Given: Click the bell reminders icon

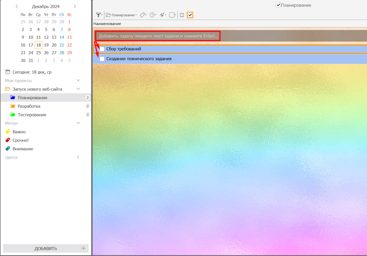Looking at the screenshot, I should pyautogui.click(x=182, y=15).
